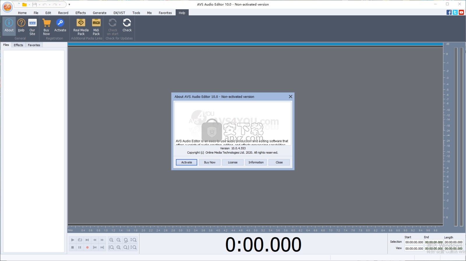Click the undo arrow in quick toolbar
This screenshot has height=261, width=466.
[x=45, y=4]
